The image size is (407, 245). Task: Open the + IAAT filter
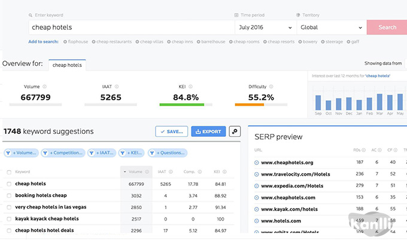102,153
